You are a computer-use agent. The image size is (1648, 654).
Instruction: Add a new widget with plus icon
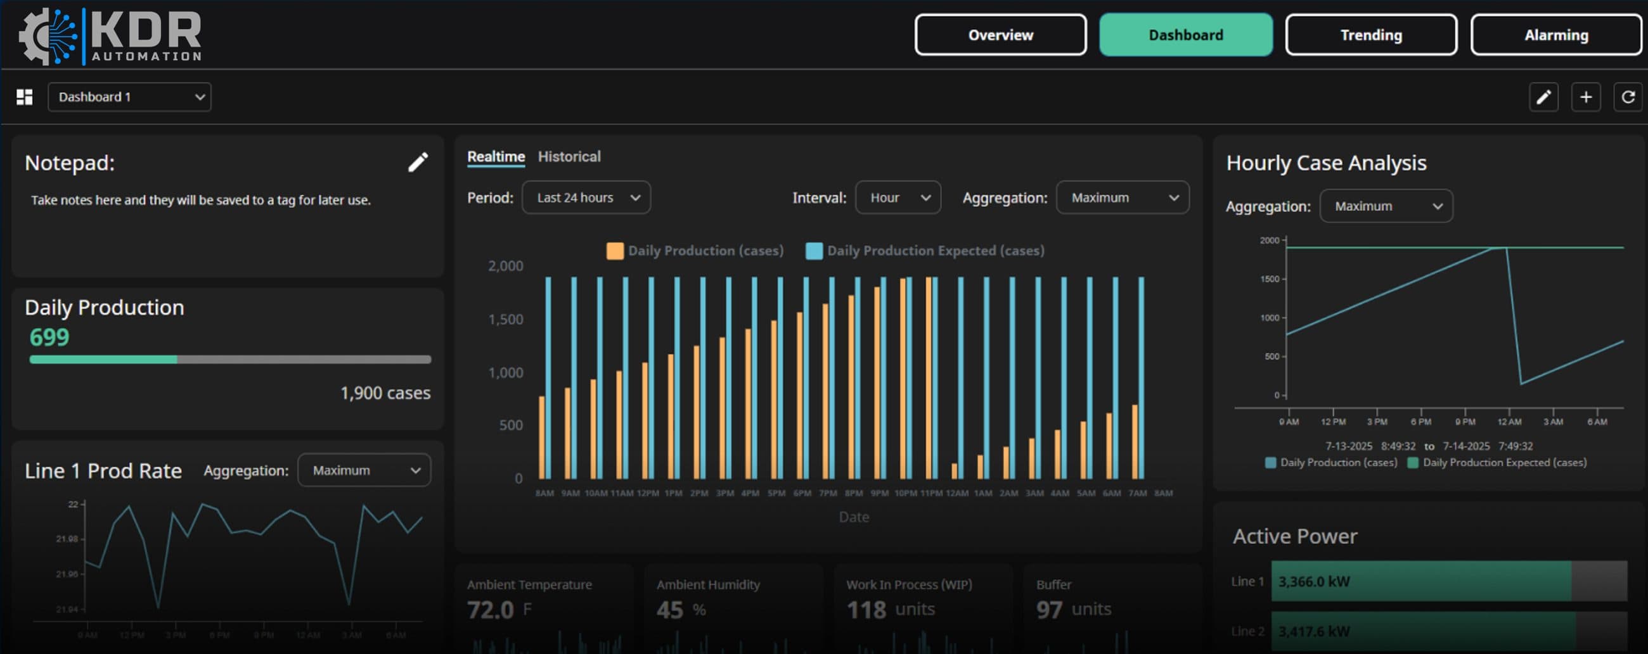1585,97
